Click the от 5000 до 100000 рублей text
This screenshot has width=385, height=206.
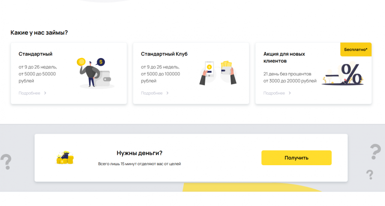160,77
